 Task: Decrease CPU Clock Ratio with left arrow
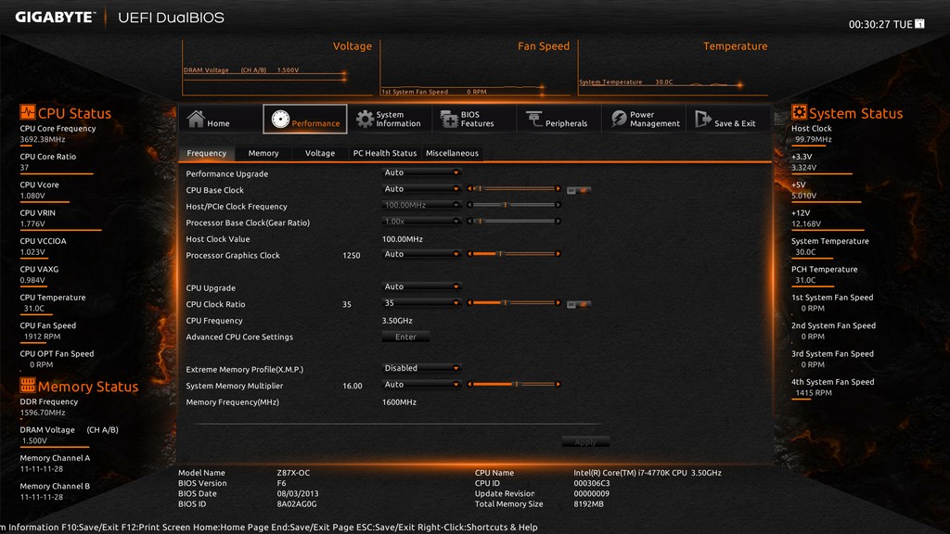[x=469, y=303]
